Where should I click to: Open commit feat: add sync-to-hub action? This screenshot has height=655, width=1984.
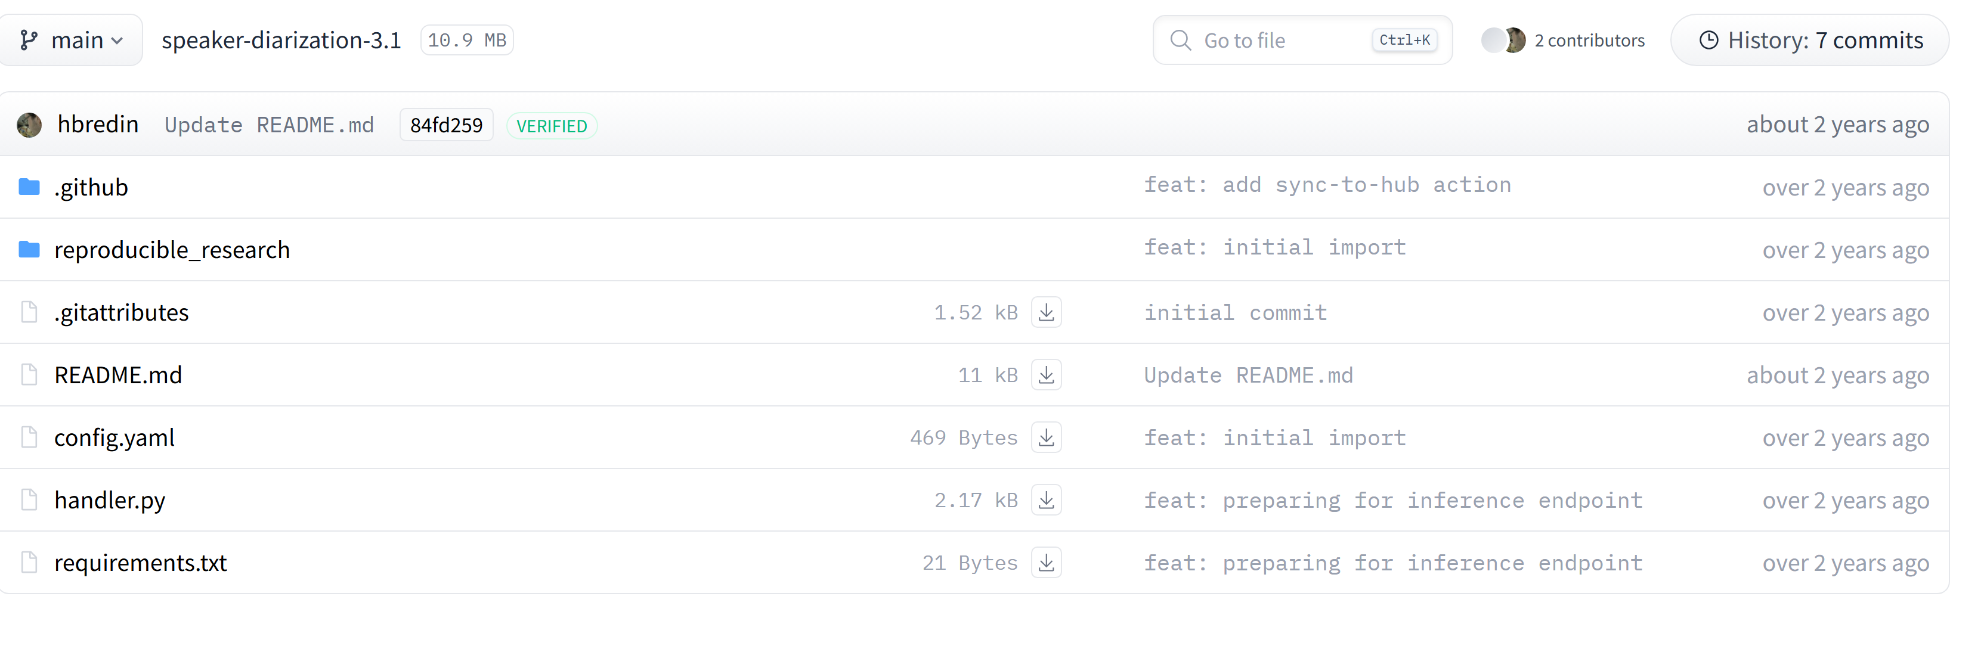coord(1327,185)
